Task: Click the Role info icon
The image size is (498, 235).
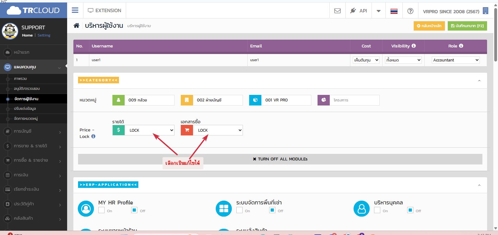Action: 461,46
